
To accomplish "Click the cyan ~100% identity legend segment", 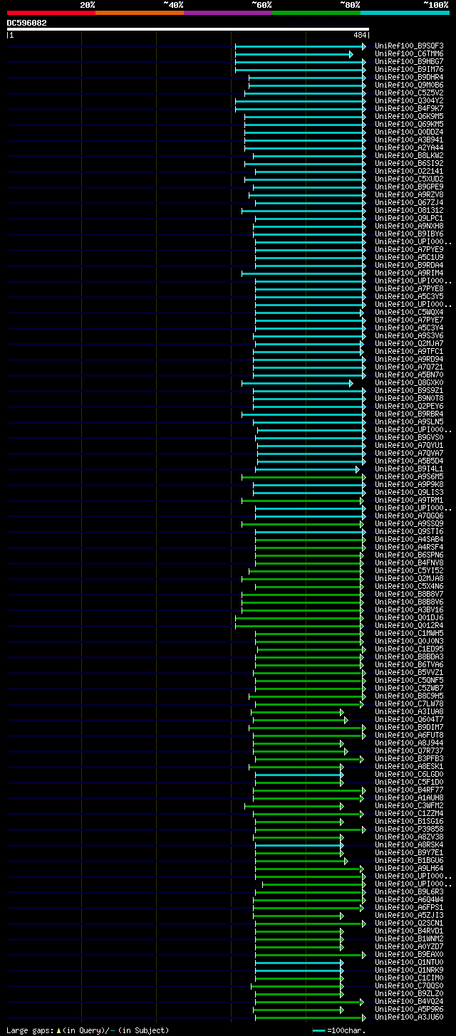I will click(x=405, y=12).
